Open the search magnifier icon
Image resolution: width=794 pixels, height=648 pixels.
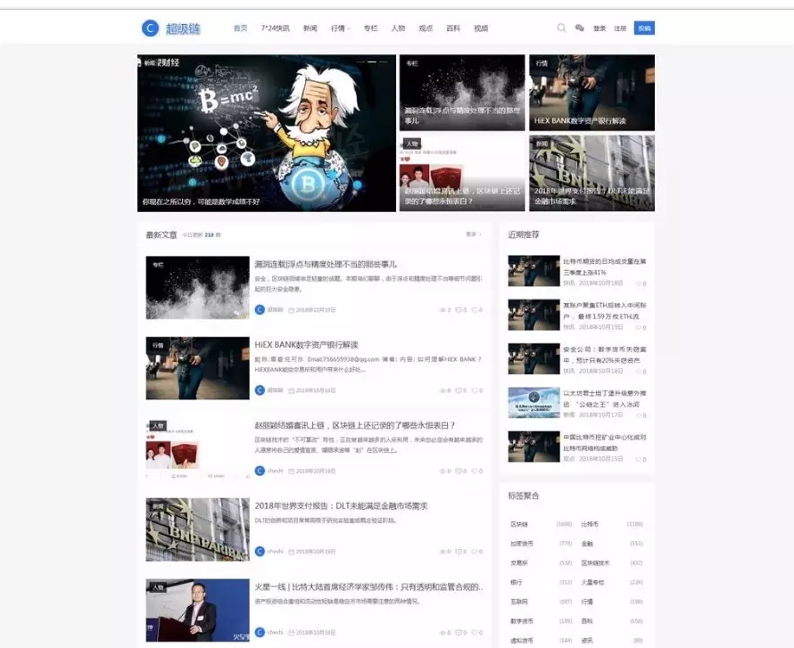tap(561, 29)
